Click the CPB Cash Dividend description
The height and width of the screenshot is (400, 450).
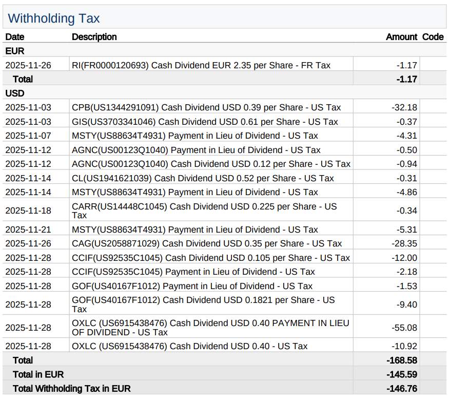coord(206,108)
